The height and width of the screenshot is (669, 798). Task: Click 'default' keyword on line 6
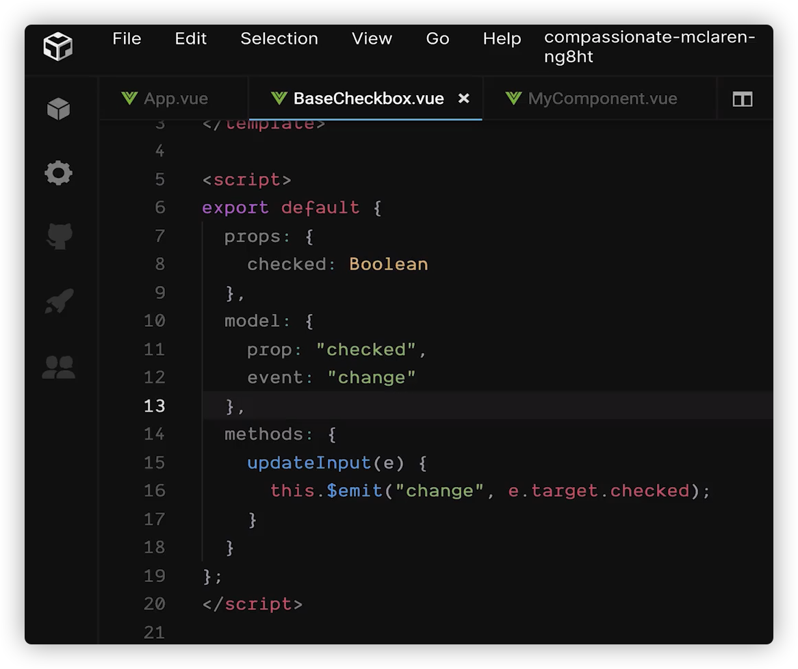[x=320, y=207]
